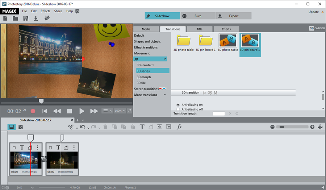Click the red record button

[33, 111]
